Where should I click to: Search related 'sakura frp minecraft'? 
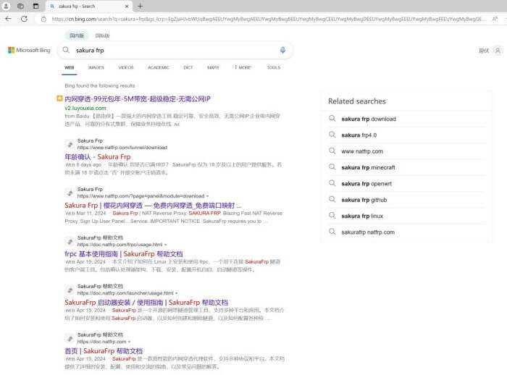[x=368, y=167]
